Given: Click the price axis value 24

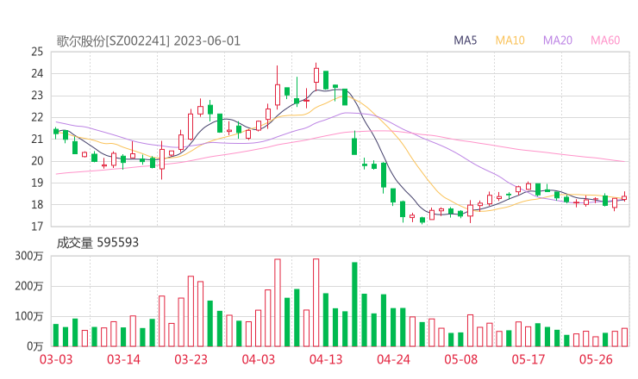Looking at the screenshot, I should (x=37, y=73).
